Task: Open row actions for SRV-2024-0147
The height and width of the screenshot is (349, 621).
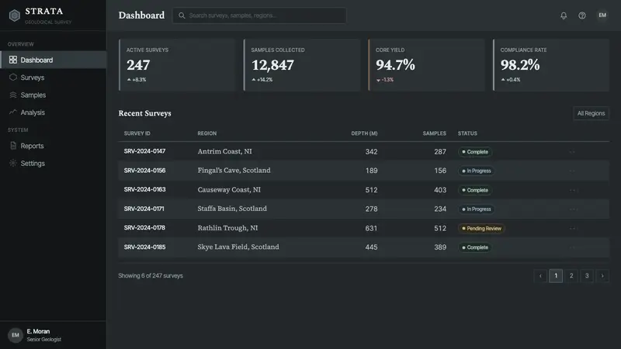Action: coord(572,151)
